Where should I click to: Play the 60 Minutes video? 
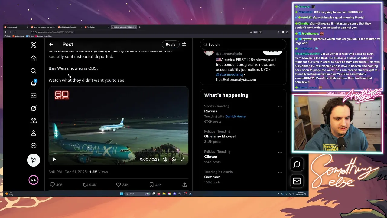tap(54, 160)
